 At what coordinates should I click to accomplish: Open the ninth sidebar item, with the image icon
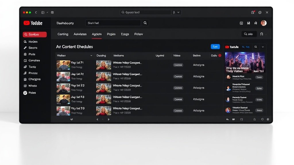coord(30,86)
